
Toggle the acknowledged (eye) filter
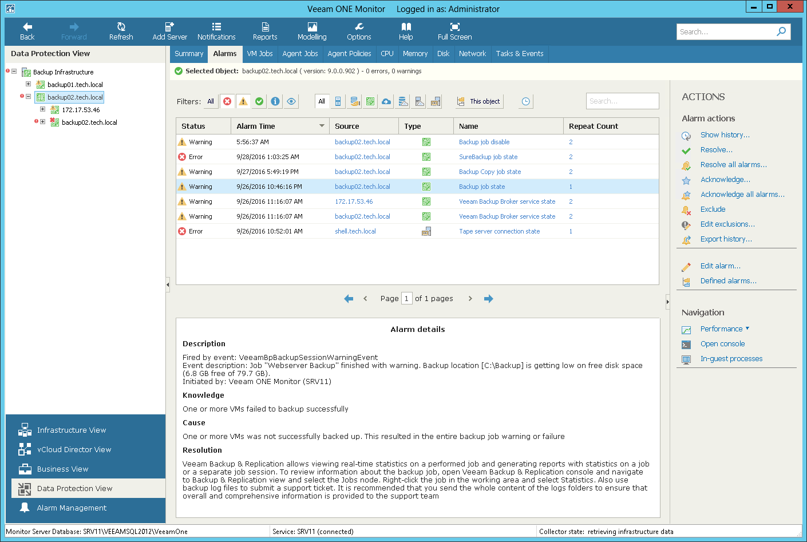(x=291, y=101)
